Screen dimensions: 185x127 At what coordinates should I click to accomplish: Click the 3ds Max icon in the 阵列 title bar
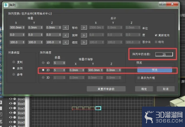click(6, 5)
